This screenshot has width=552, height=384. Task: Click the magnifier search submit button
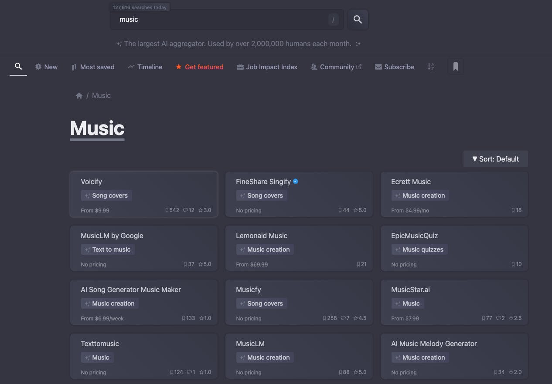click(x=358, y=20)
